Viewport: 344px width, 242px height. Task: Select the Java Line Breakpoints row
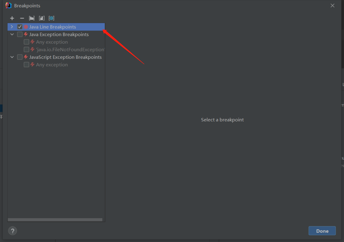pyautogui.click(x=56, y=27)
